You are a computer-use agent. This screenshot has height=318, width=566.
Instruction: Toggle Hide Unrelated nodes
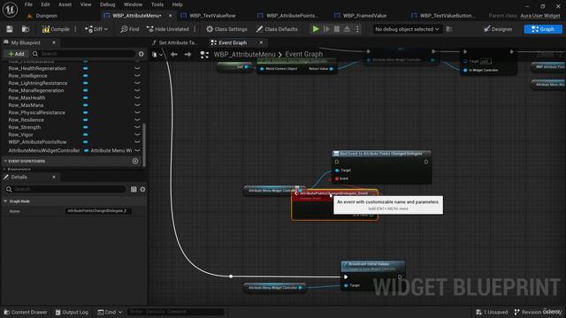[x=168, y=29]
